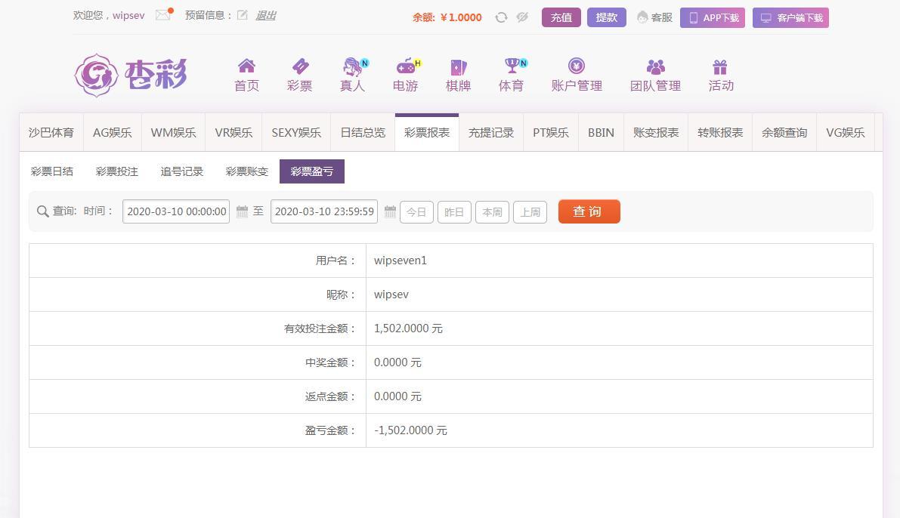The image size is (900, 518).
Task: Select the 彩票投注 sub-tab
Action: (x=117, y=171)
